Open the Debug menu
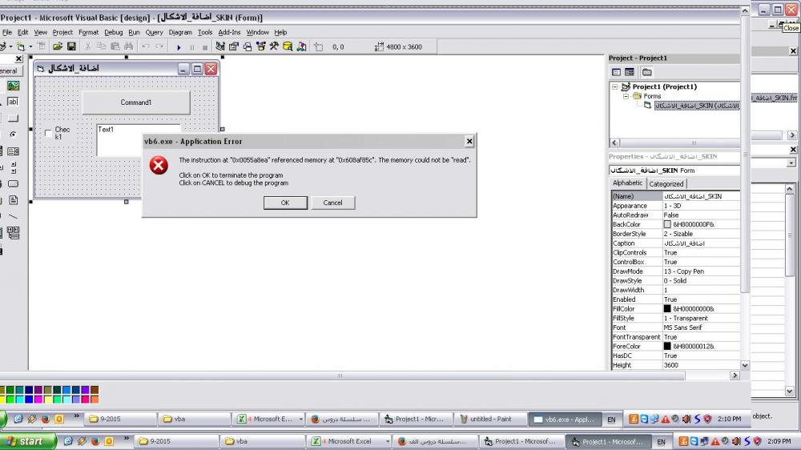Image resolution: width=801 pixels, height=450 pixels. click(x=114, y=32)
